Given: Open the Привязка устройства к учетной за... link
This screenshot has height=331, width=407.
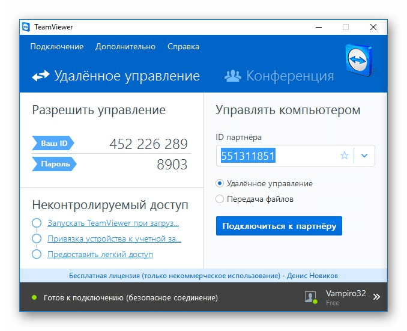Looking at the screenshot, I should click(114, 238).
